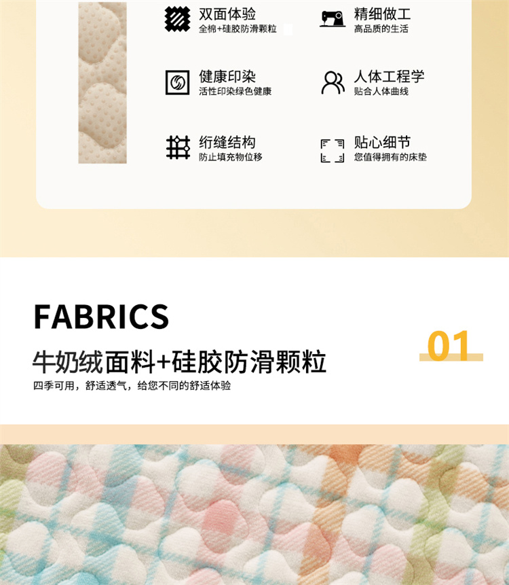Viewport: 509px width, 585px height.
Task: Click the two-person ergonomics icon
Action: point(333,82)
